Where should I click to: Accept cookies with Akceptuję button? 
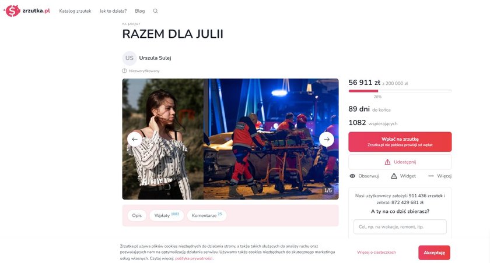pyautogui.click(x=434, y=253)
